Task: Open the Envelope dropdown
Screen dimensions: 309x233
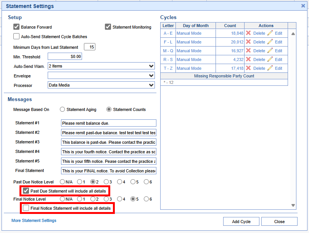Action: click(101, 76)
